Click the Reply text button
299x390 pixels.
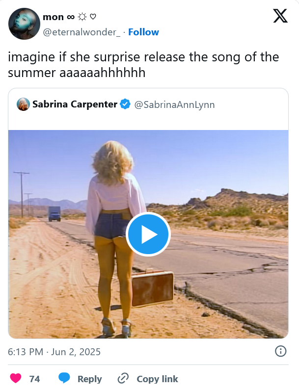[90, 379]
